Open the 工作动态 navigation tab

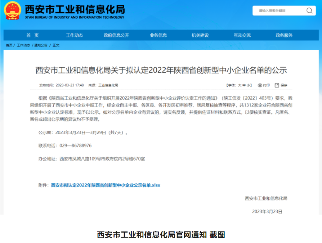point(75,35)
